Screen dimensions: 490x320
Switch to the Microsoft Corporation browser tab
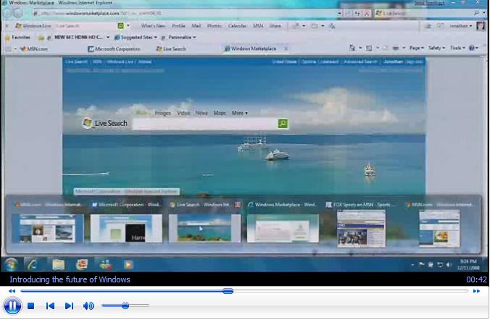pyautogui.click(x=114, y=49)
